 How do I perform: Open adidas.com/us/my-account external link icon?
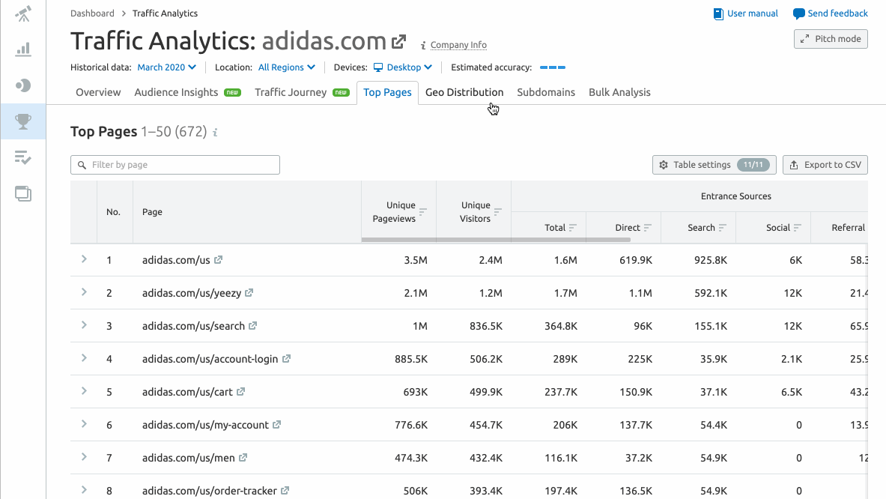[x=277, y=424]
